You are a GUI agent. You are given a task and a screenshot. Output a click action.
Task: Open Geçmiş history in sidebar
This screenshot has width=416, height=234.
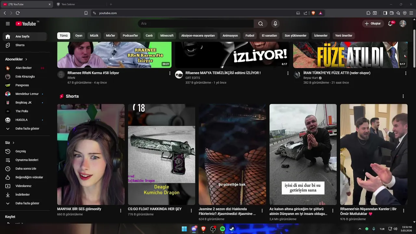click(25, 151)
